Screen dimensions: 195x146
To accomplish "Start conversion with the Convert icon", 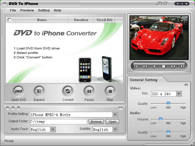I will point(68,92).
